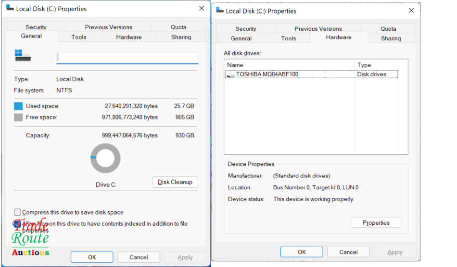This screenshot has width=457, height=267.
Task: Open the Security tab in the left dialog
Action: (x=36, y=27)
